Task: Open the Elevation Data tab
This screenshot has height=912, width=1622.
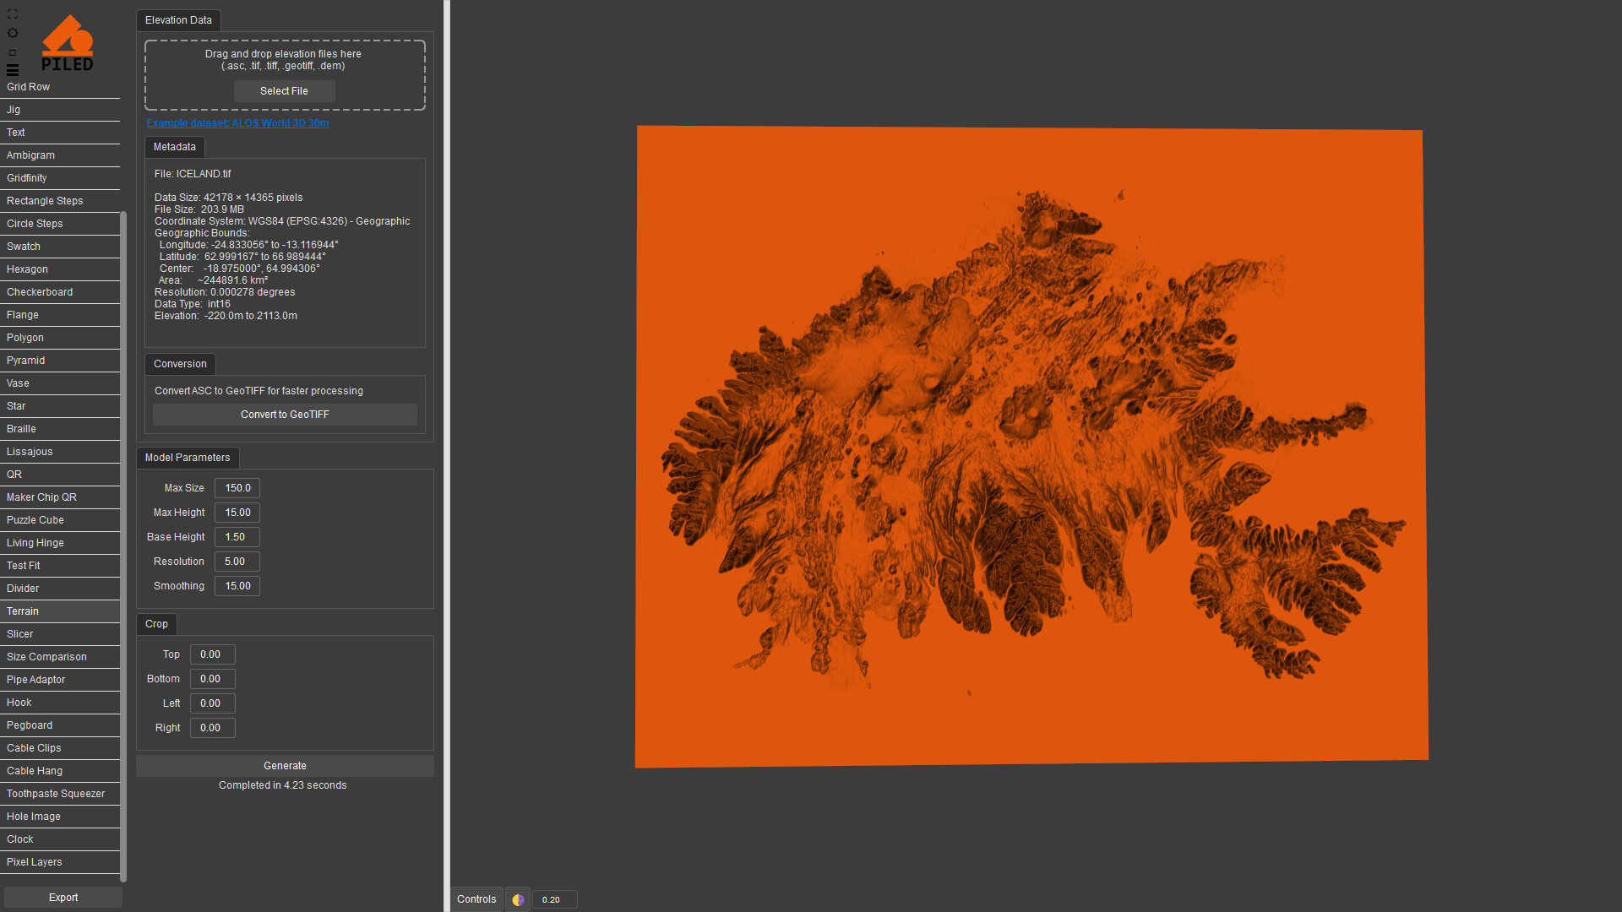Action: coord(178,20)
